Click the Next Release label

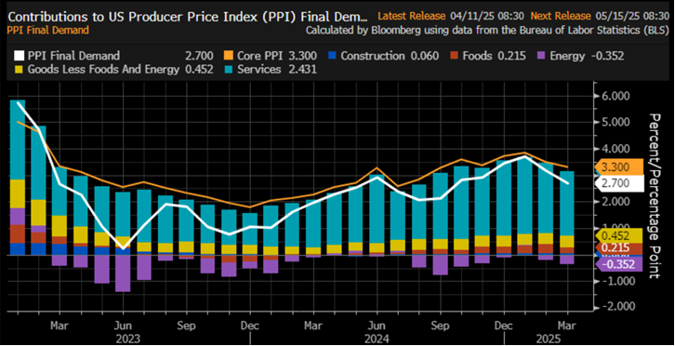pyautogui.click(x=561, y=17)
